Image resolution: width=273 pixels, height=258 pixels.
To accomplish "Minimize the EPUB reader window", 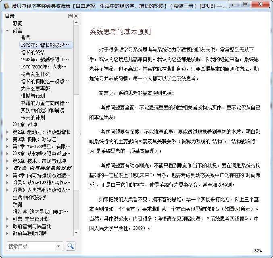I will pos(235,4).
